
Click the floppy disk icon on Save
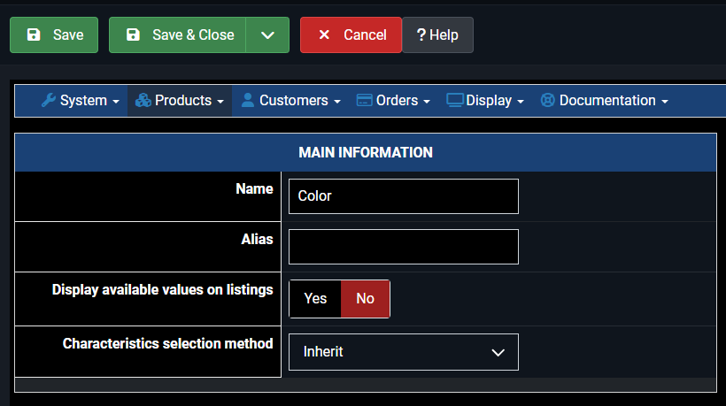click(x=34, y=35)
